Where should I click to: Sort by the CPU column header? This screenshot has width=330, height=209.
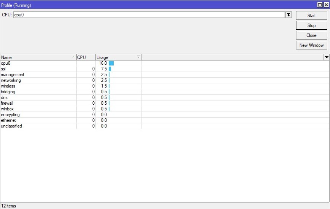(x=86, y=57)
